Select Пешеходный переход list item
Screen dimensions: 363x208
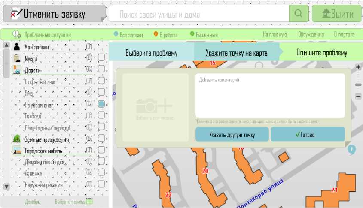click(47, 128)
